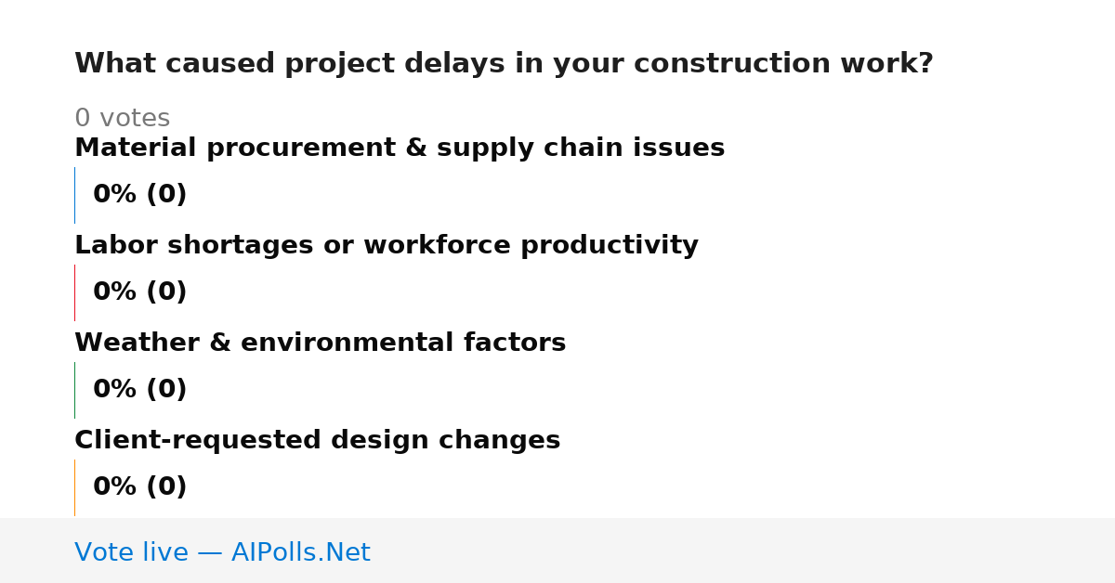
Task: Select Material procurement & supply chain issues option
Action: (x=400, y=149)
